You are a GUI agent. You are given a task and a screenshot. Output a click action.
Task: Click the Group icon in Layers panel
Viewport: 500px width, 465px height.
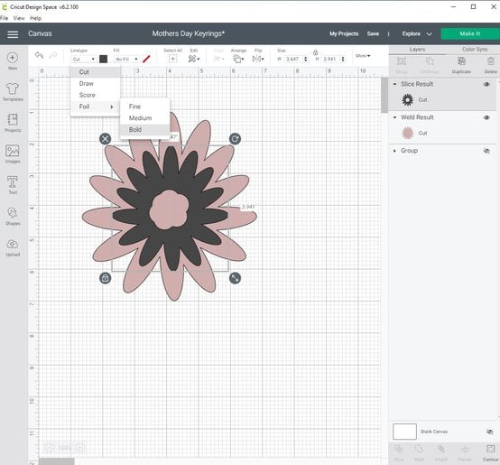(402, 60)
